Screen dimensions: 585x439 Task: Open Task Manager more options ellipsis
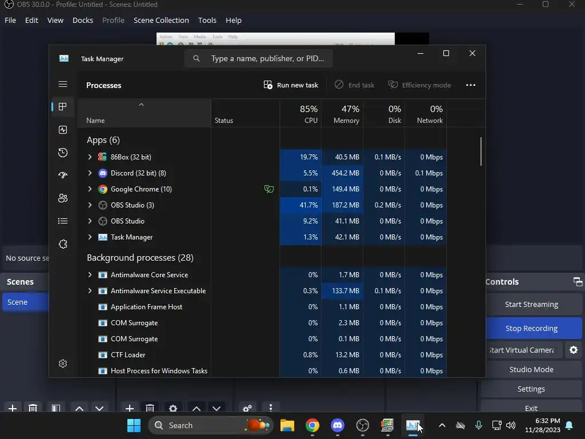click(x=471, y=85)
